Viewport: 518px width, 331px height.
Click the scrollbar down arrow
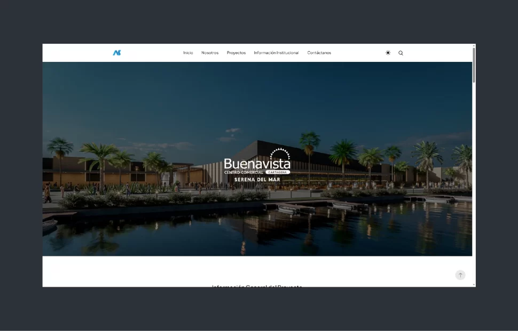click(x=474, y=285)
